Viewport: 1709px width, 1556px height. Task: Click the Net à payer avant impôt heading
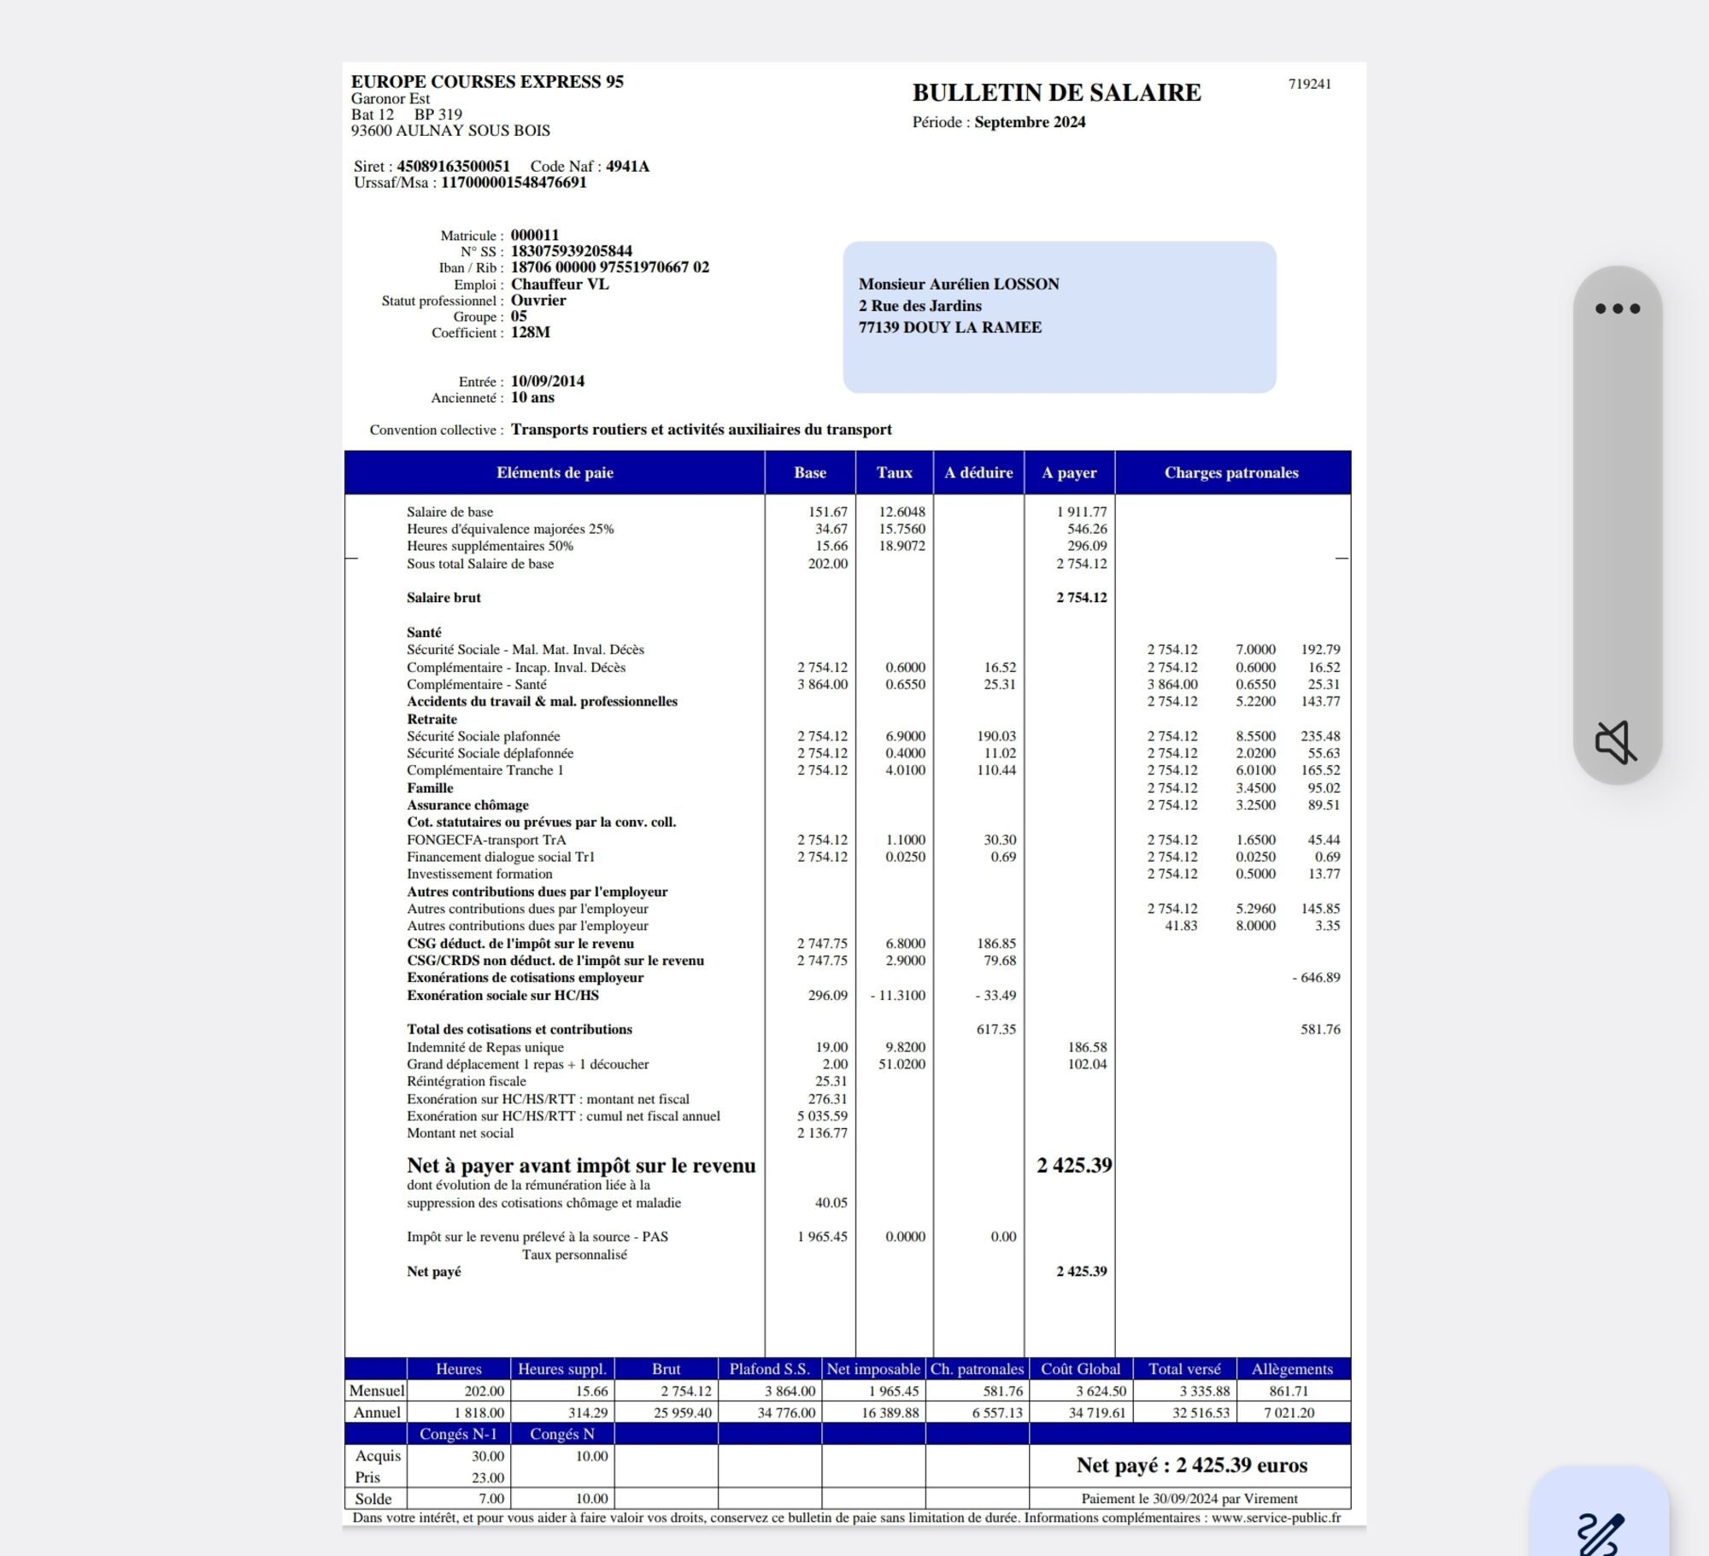tap(580, 1166)
